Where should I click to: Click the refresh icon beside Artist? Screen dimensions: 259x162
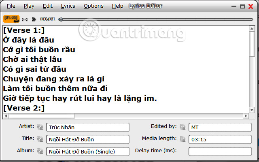click(40, 127)
